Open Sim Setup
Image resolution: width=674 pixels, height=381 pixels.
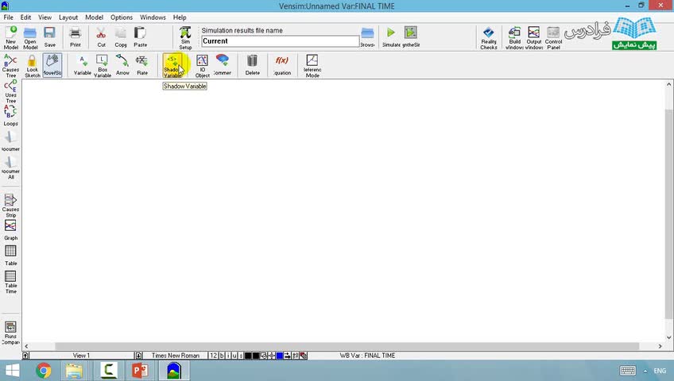[x=185, y=38]
